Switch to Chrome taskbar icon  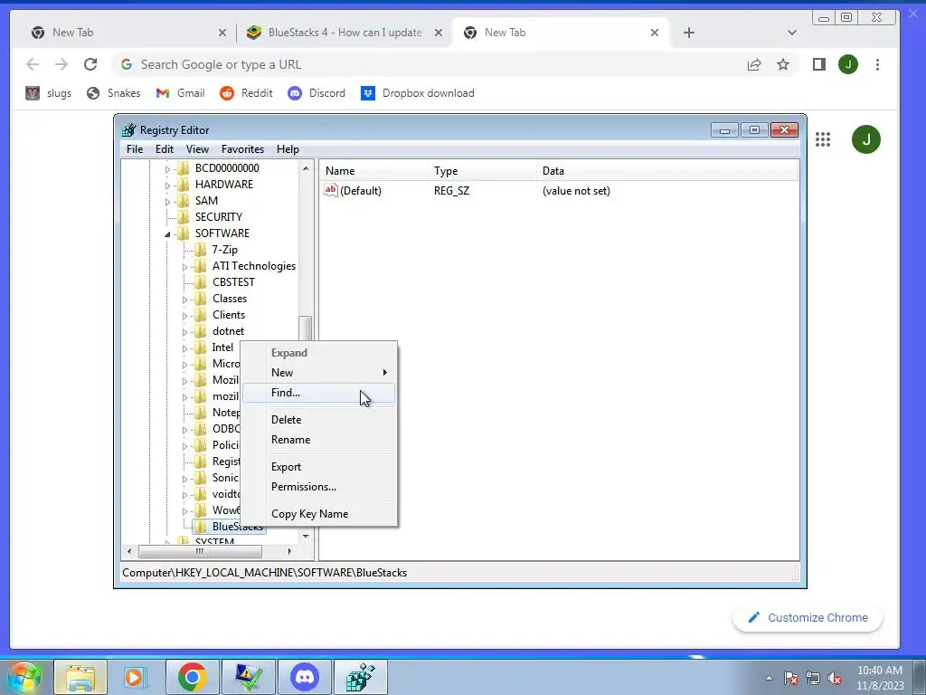tap(192, 677)
